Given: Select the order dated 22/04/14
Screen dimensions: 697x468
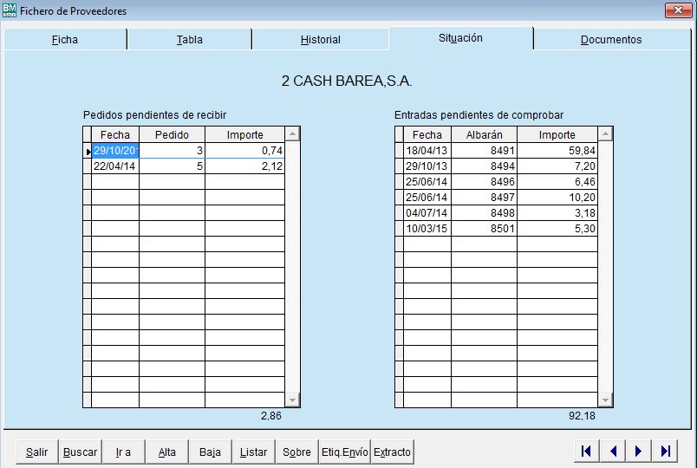Looking at the screenshot, I should (x=114, y=166).
